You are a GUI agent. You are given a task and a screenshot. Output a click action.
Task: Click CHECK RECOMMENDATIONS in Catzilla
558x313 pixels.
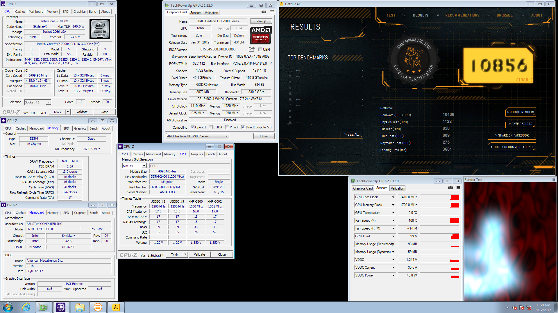point(512,147)
